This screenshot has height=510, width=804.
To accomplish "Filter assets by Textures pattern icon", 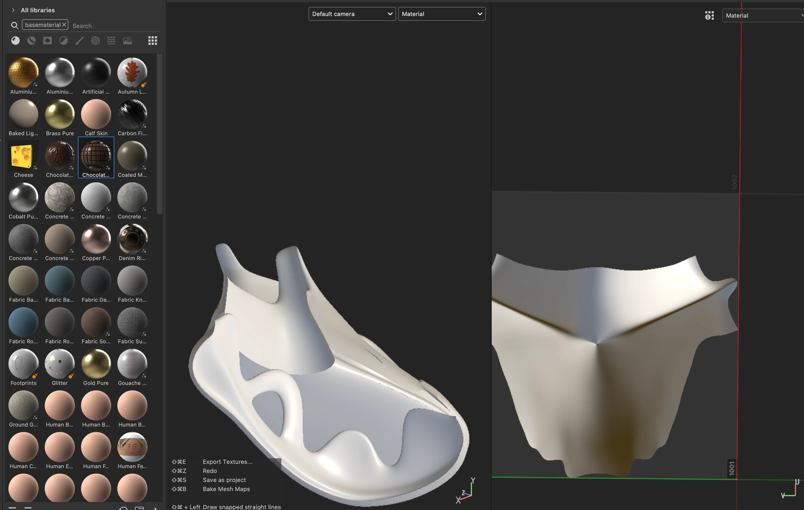I will tap(111, 41).
